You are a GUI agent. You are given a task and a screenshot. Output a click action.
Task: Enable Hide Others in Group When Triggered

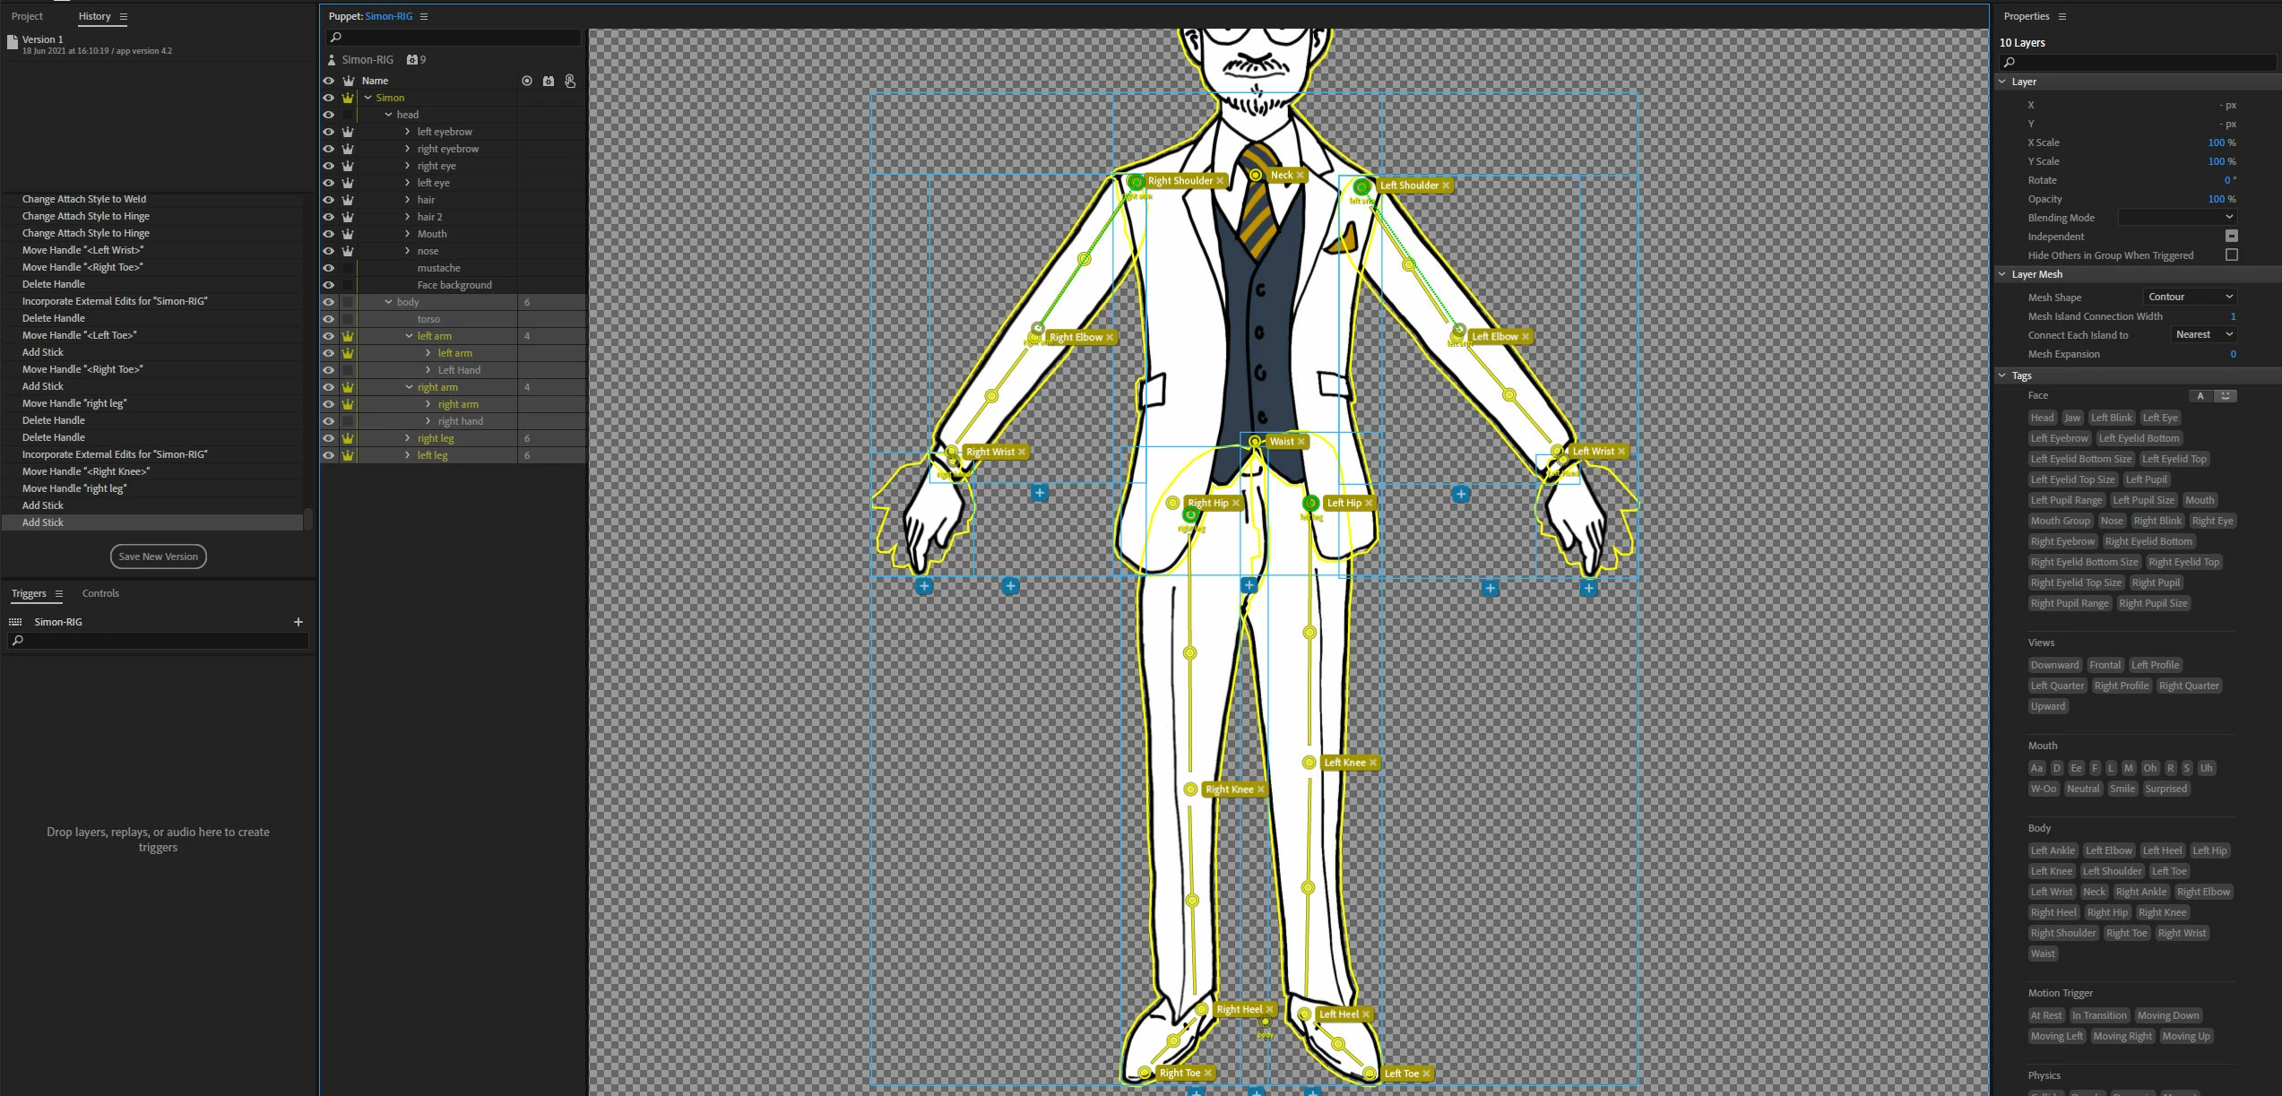click(x=2231, y=255)
